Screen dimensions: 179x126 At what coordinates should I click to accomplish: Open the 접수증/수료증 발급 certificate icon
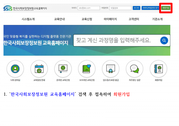(x=111, y=69)
